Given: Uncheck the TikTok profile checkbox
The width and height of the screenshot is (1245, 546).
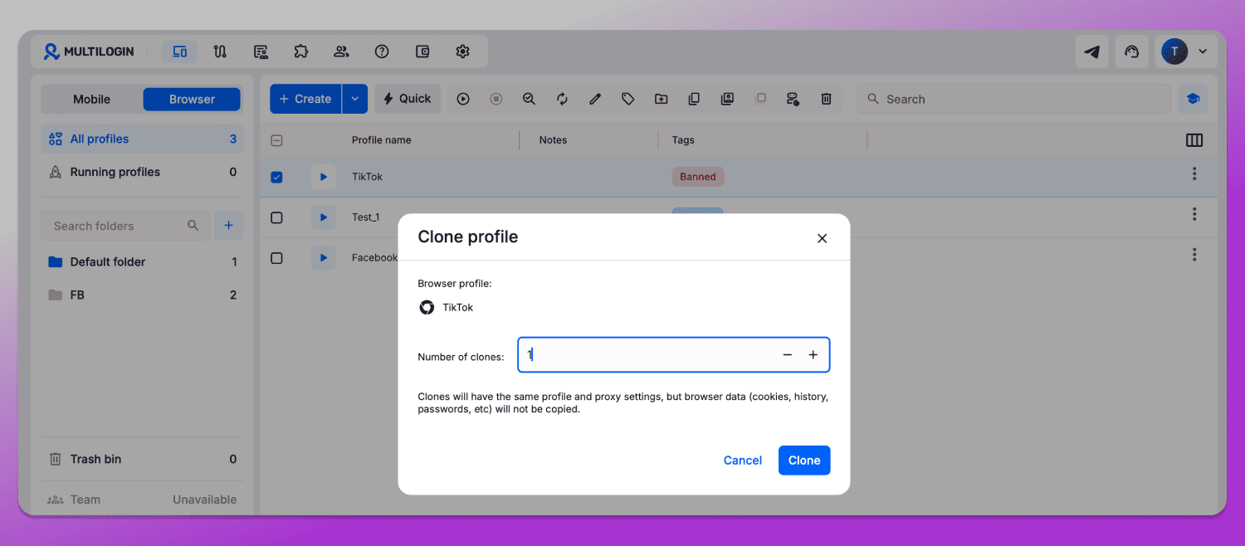Looking at the screenshot, I should click(277, 177).
